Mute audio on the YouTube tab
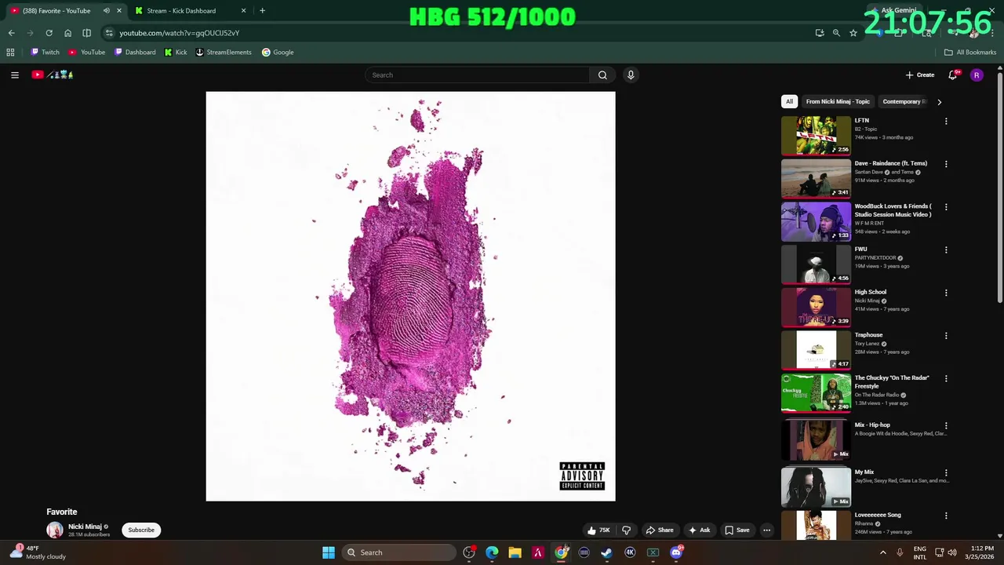Viewport: 1004px width, 565px height. click(107, 11)
